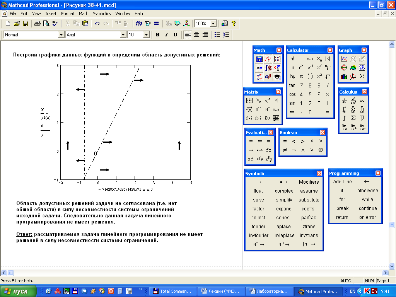Open the Math menu
The image size is (396, 297).
[x=84, y=14]
